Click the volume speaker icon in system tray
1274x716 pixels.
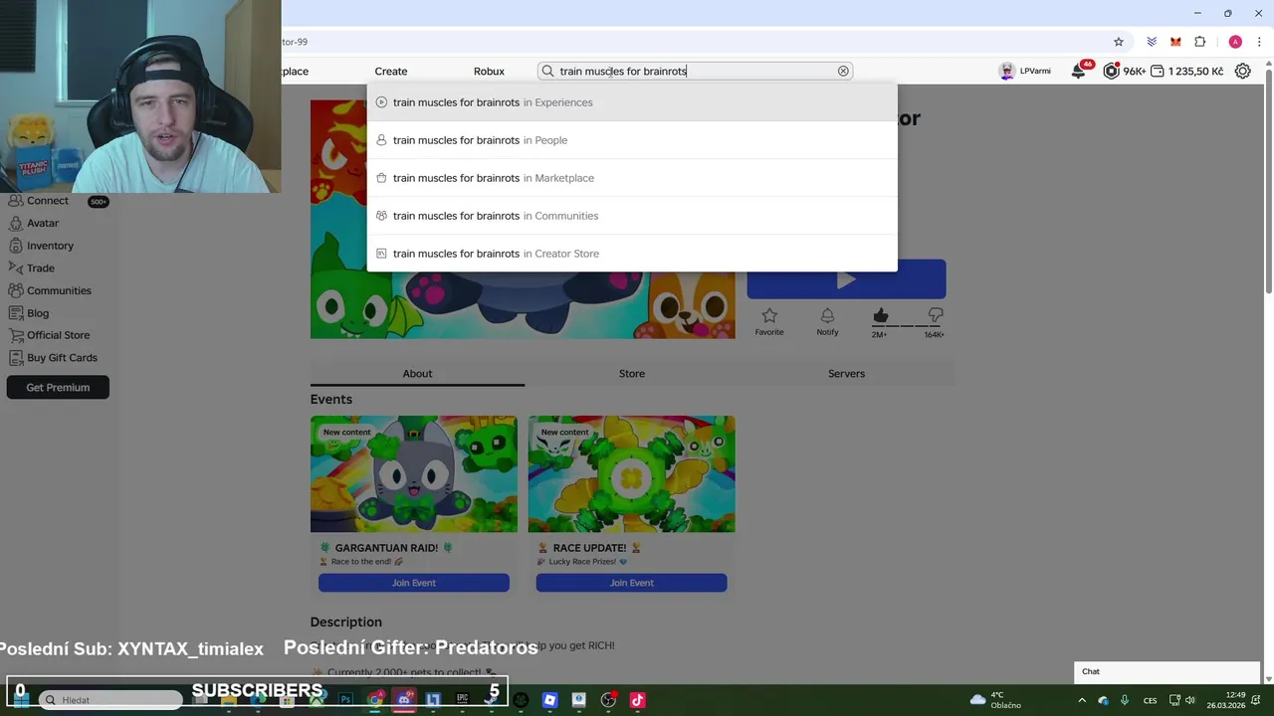(x=1190, y=700)
